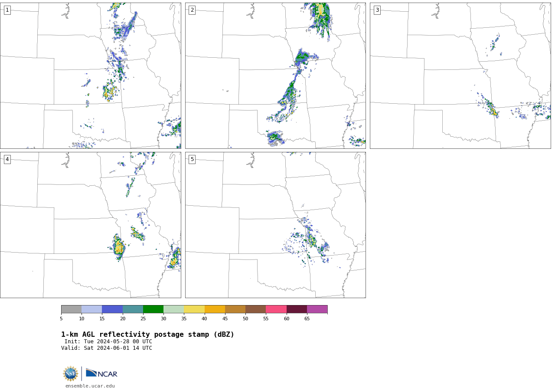Image resolution: width=555 pixels, height=391 pixels.
Task: Select the pale green 30-35 dBZ swatch
Action: 173,309
